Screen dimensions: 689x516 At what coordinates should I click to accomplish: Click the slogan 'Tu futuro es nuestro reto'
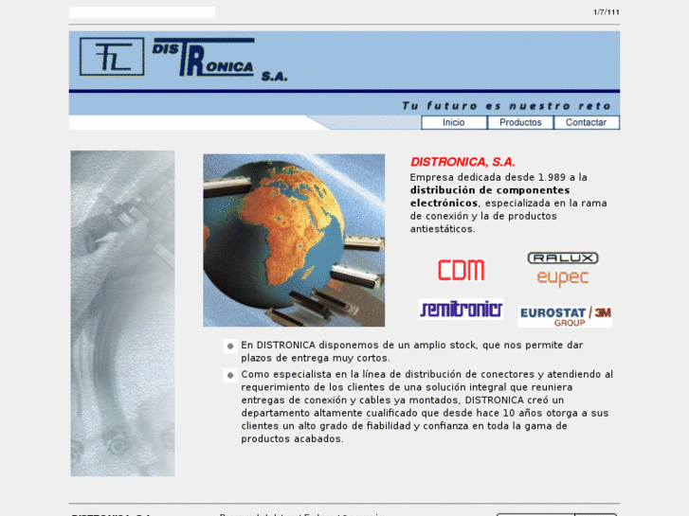click(506, 106)
